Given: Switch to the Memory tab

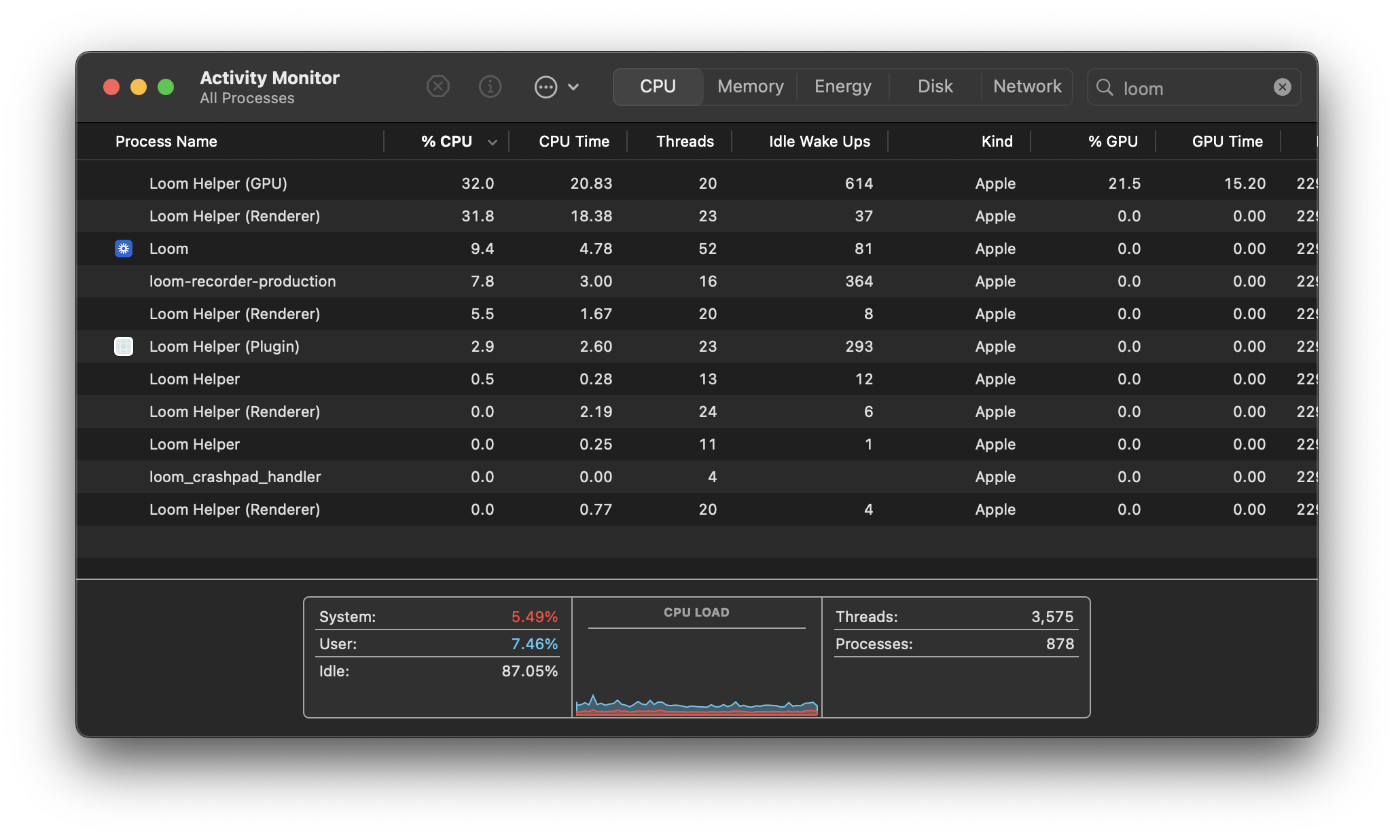Looking at the screenshot, I should 750,87.
